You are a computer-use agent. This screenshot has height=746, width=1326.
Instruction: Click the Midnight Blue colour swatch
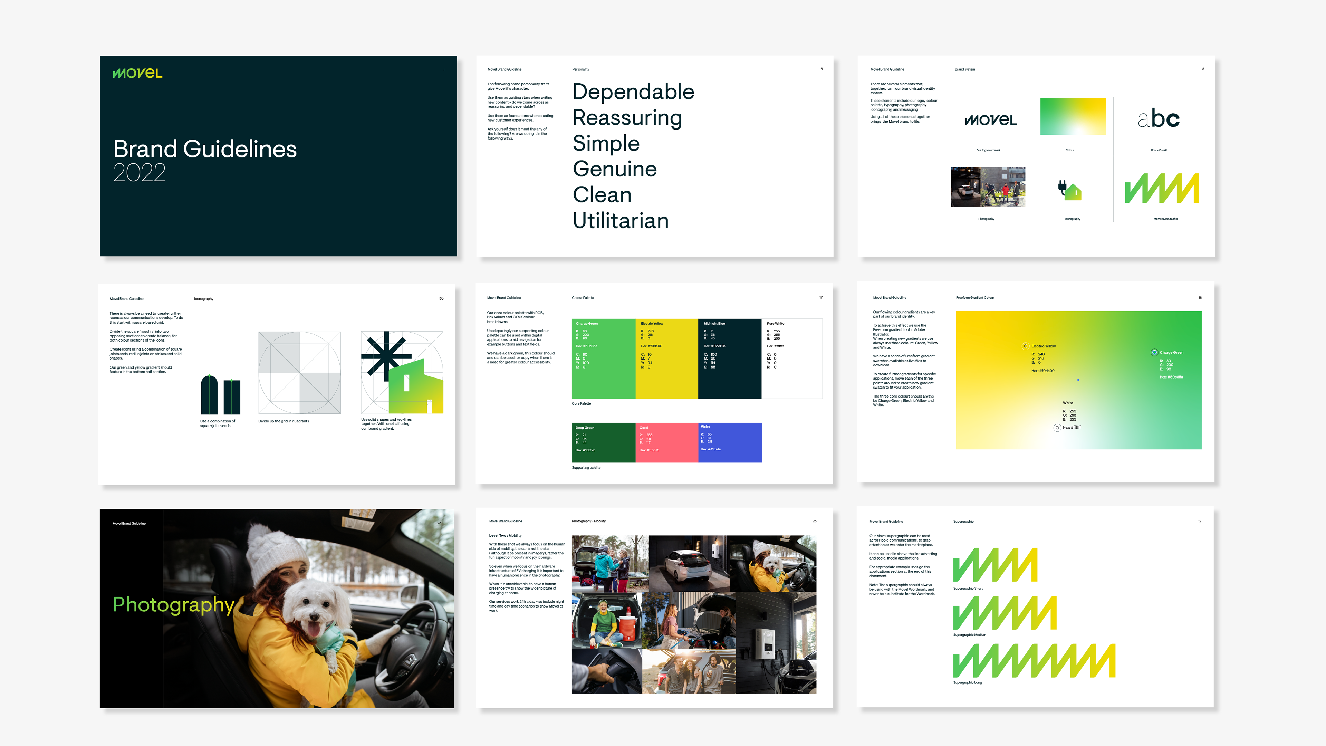point(729,359)
